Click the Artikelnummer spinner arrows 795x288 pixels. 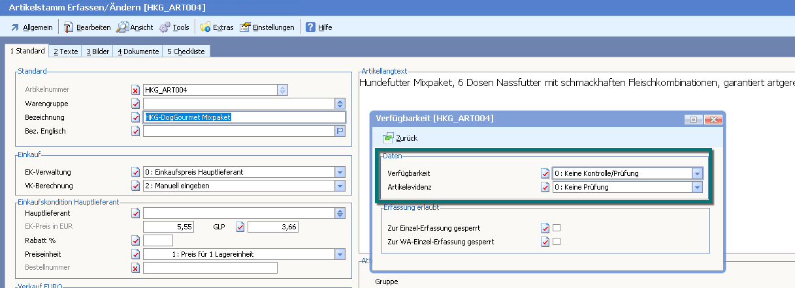click(282, 90)
